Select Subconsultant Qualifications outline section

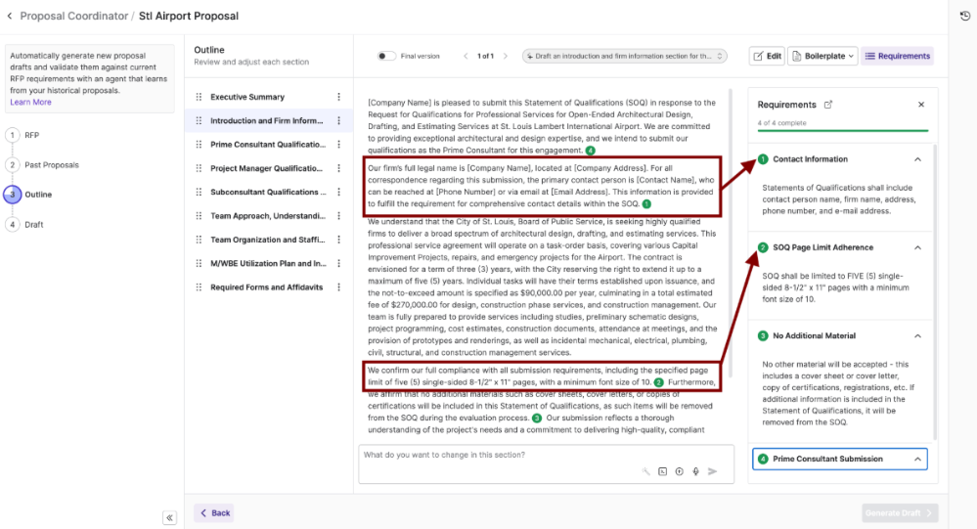coord(268,192)
